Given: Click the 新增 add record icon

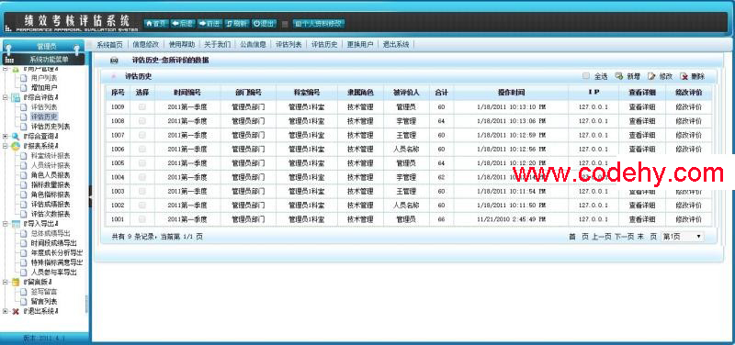Looking at the screenshot, I should pyautogui.click(x=618, y=76).
